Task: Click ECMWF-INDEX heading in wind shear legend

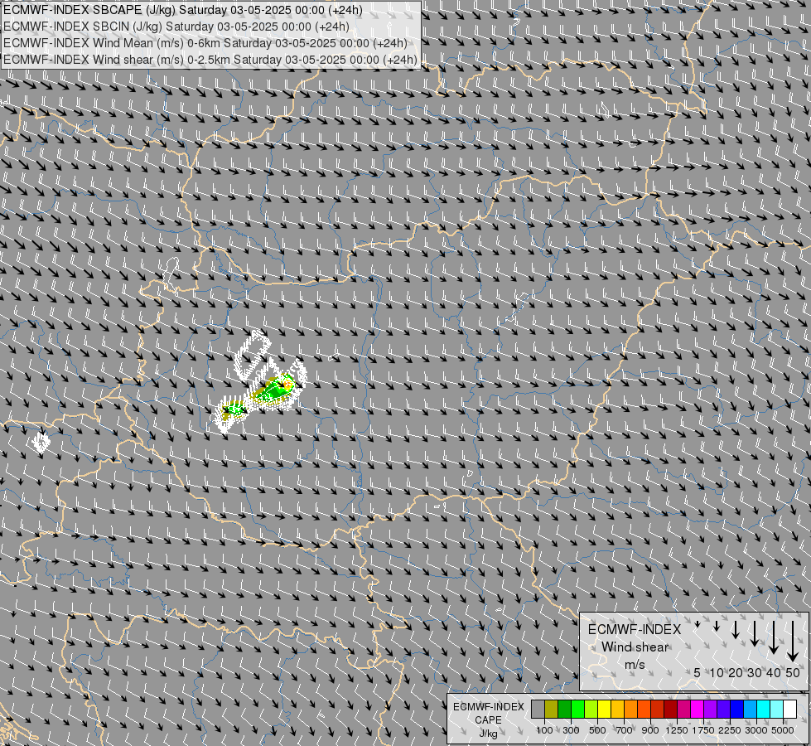Action: click(x=635, y=629)
